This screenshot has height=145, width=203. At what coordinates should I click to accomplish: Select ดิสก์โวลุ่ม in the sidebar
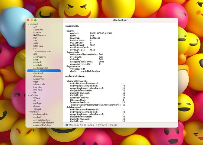tap(37, 104)
